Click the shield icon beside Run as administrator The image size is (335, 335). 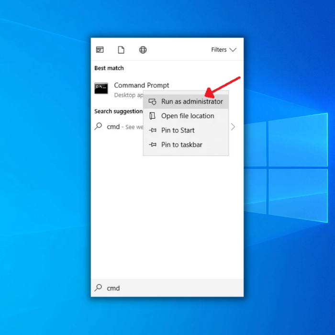click(x=153, y=102)
